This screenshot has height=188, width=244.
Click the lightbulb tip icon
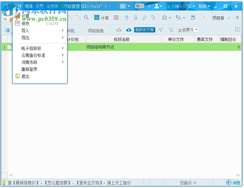[4, 182]
